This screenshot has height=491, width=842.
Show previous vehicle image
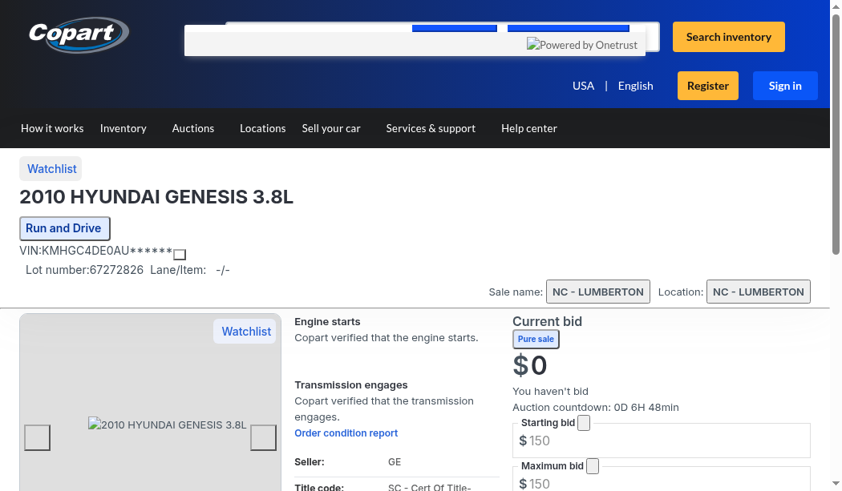coord(38,438)
